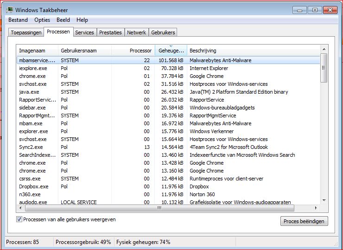The width and height of the screenshot is (343, 250).
Task: Click 'Processen: 85' in status bar
Action: [22, 242]
